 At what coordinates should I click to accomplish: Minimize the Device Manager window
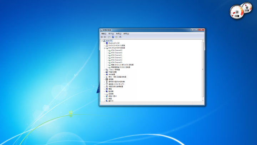192,30
